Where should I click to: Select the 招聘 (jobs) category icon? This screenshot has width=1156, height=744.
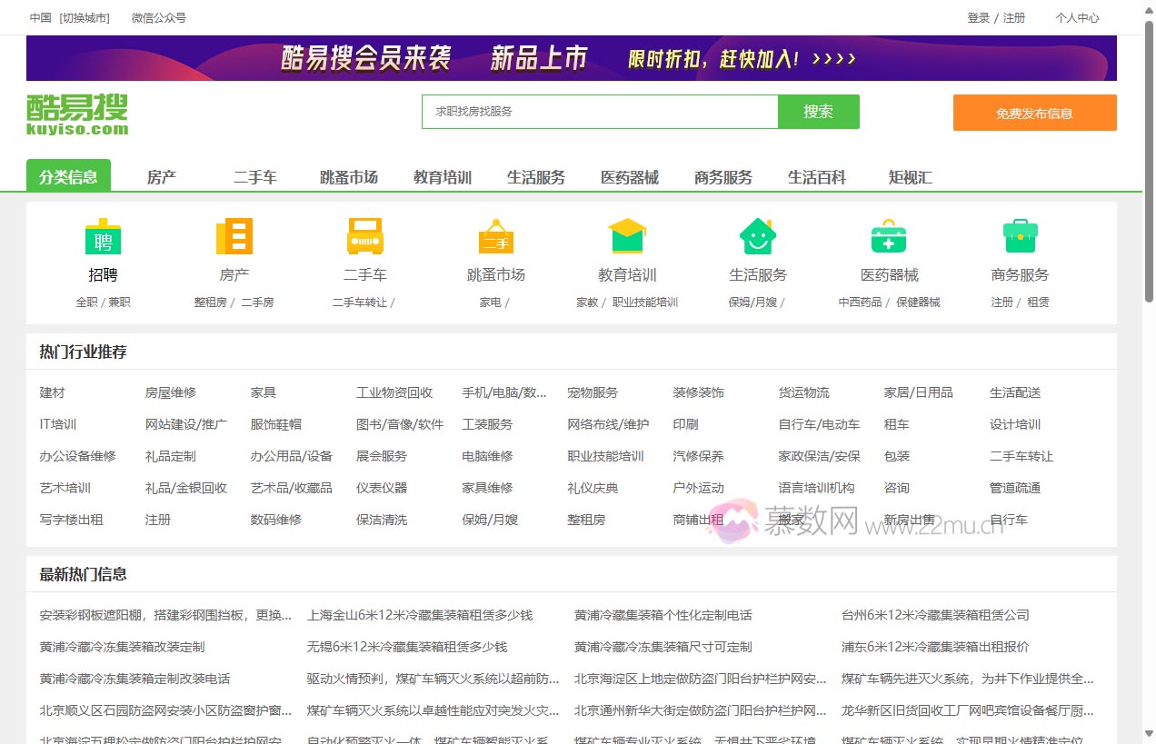(x=103, y=238)
